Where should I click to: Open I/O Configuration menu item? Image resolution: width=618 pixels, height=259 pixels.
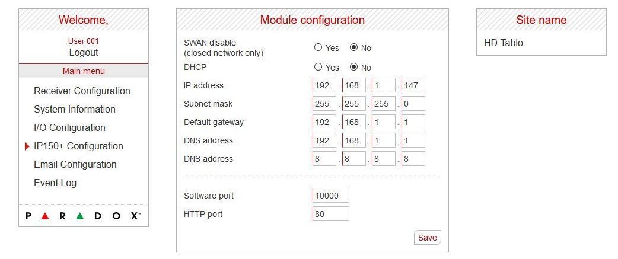tap(69, 128)
